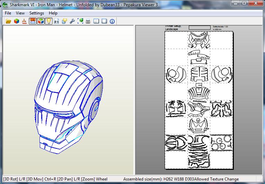Click the printer icon
This screenshot has height=184, width=265.
pos(88,21)
